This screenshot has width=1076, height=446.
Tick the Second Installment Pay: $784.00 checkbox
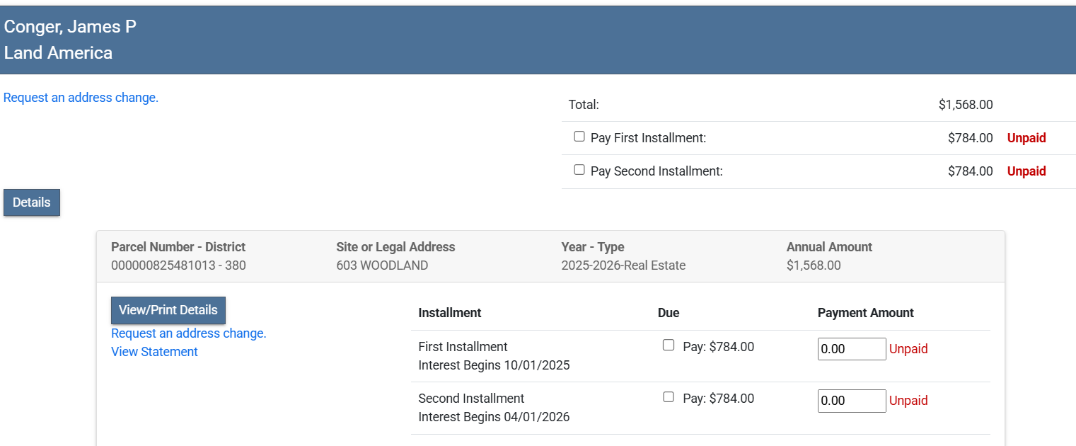point(669,397)
